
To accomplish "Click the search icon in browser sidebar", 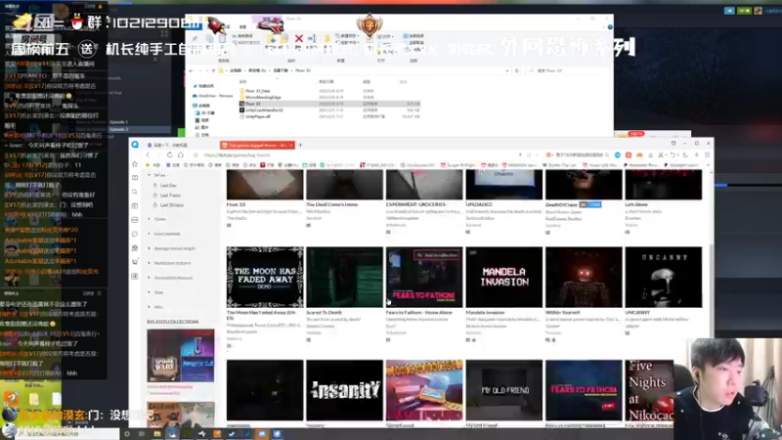I will [x=135, y=192].
